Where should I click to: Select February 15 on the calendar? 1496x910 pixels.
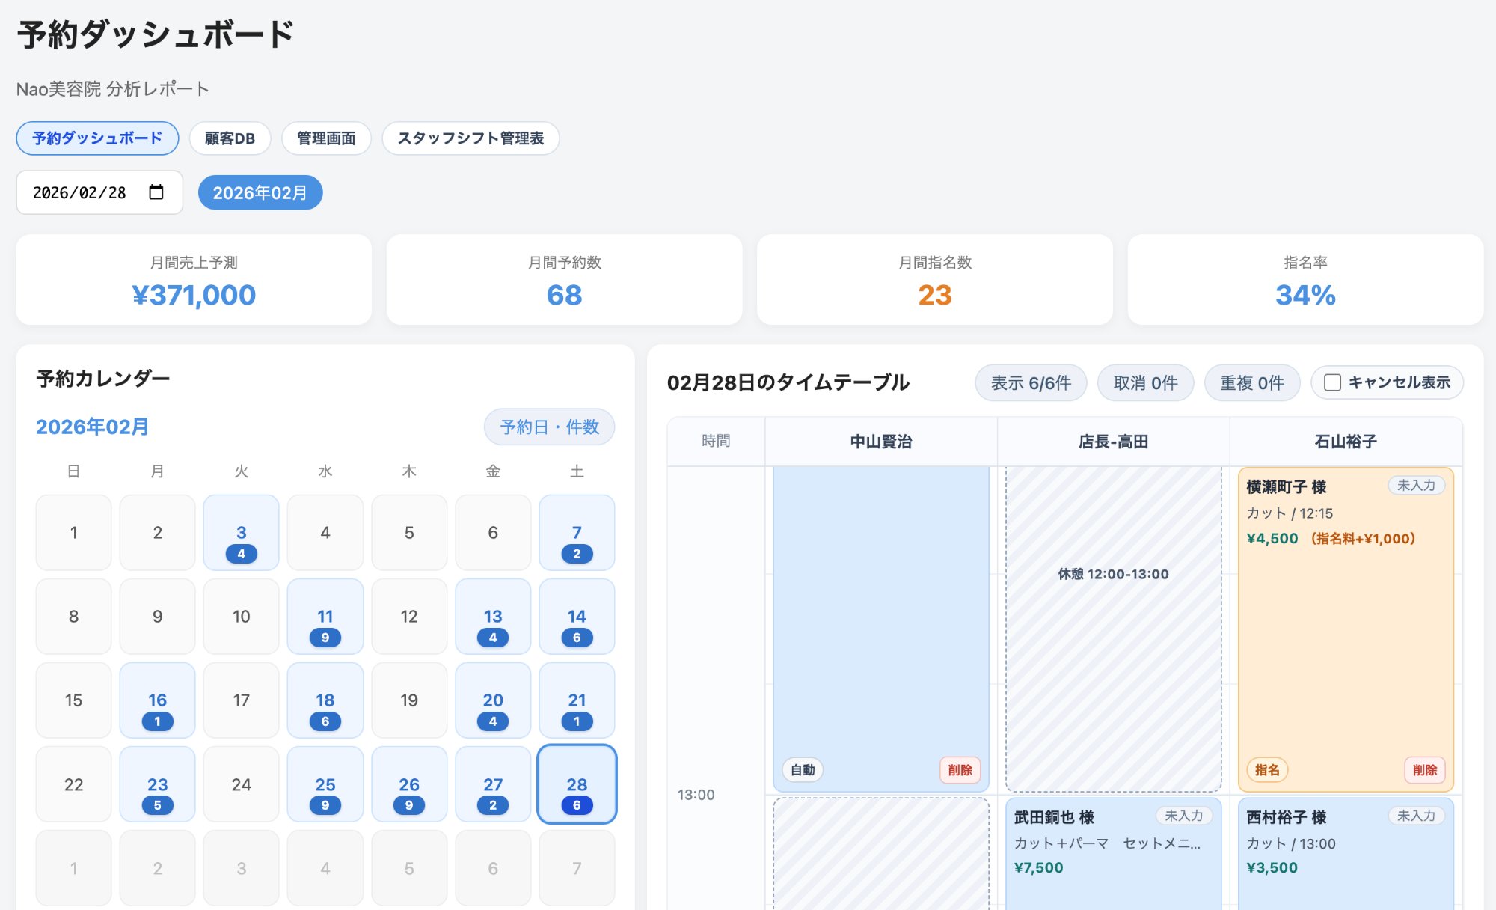[73, 700]
